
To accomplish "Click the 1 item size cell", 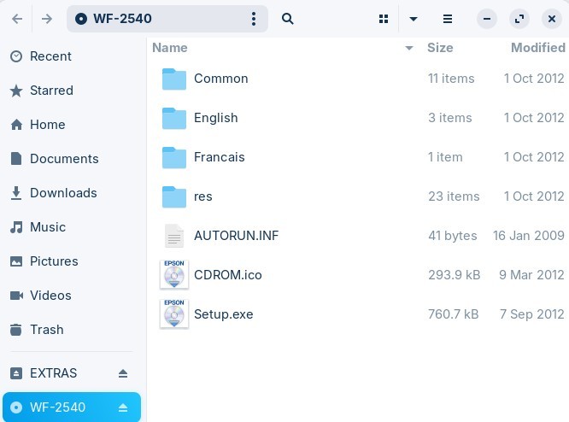I will 445,156.
